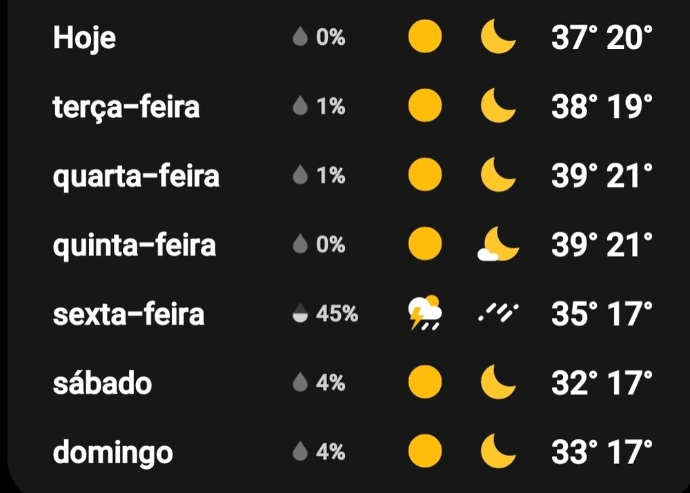Image resolution: width=690 pixels, height=493 pixels.
Task: Click the moon icon in domingo row
Action: pyautogui.click(x=497, y=452)
